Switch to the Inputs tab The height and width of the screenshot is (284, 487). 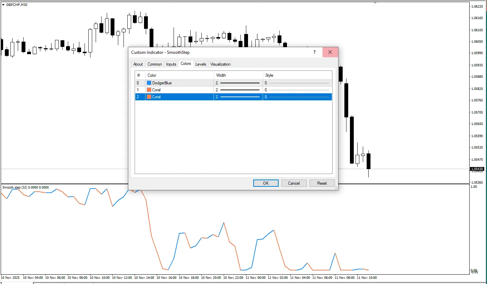[171, 64]
